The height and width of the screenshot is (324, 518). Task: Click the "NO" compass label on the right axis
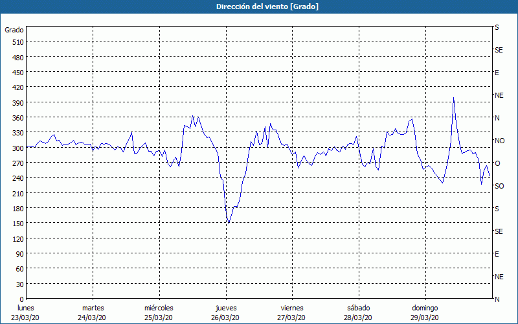point(500,141)
